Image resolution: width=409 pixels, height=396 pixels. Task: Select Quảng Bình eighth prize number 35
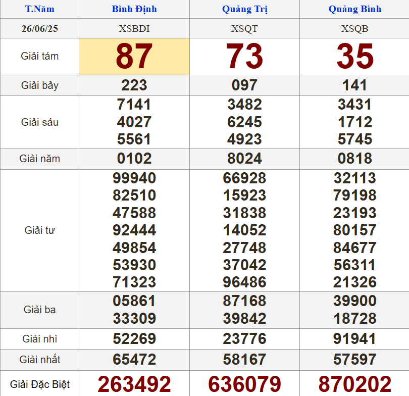(x=355, y=56)
